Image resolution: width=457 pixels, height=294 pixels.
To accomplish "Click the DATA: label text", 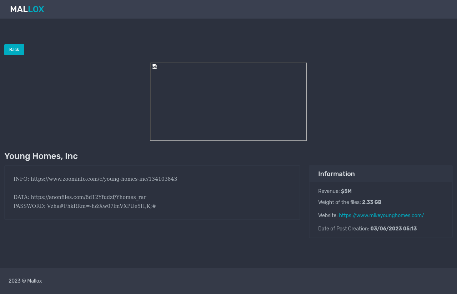I will [x=21, y=197].
